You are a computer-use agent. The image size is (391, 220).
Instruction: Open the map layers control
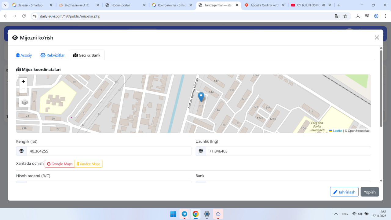(x=25, y=102)
